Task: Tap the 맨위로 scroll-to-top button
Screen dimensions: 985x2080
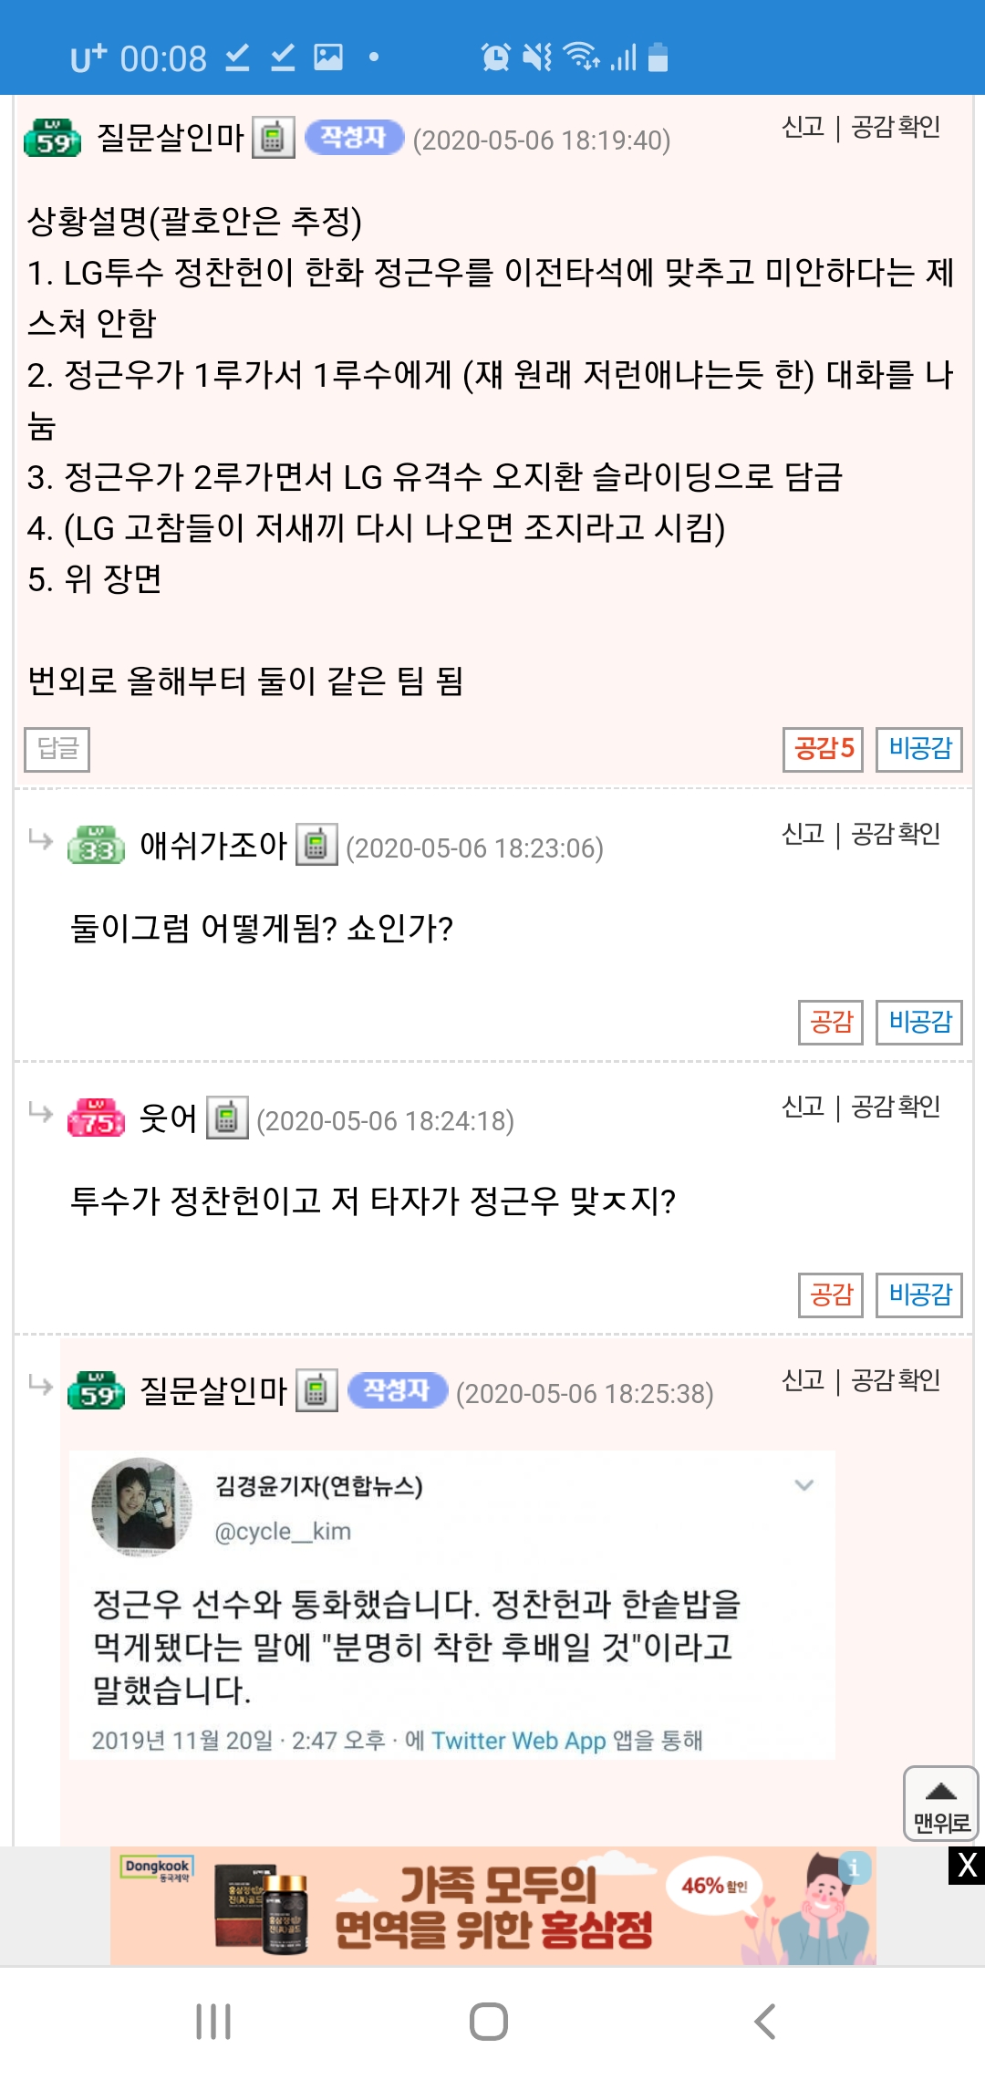Action: 940,1803
